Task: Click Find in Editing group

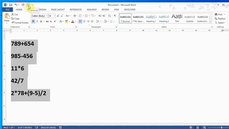Action: tap(219, 14)
